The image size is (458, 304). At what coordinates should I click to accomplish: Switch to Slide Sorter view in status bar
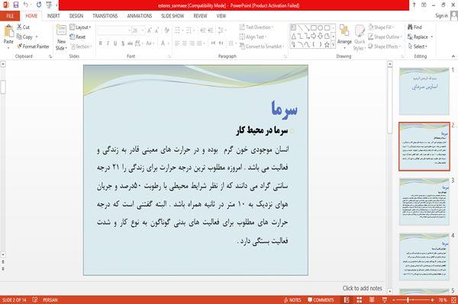pyautogui.click(x=360, y=300)
